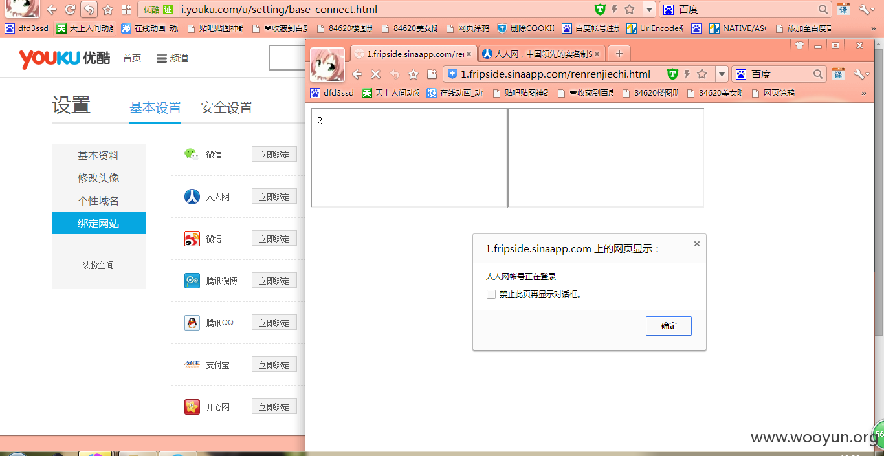Open 网页涂鸦 bookmark in fripside window
Screen dimensions: 884x456
pos(773,93)
